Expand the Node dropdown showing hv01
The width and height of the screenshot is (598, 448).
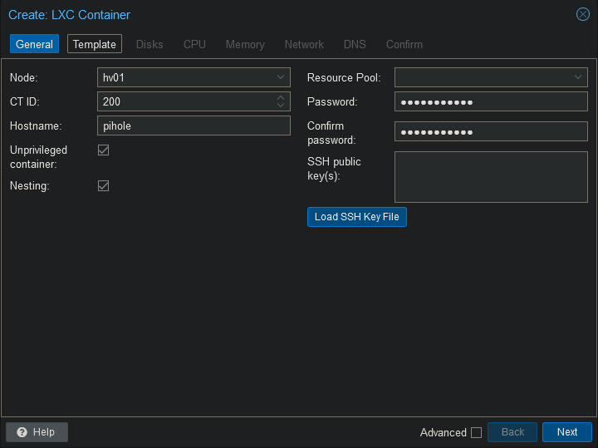pos(281,77)
